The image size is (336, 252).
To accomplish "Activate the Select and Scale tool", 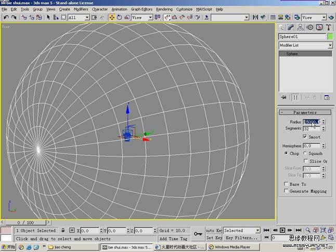I will tap(127, 17).
